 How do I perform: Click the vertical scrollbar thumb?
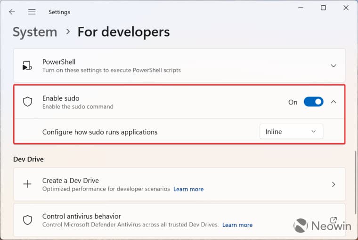click(355, 183)
